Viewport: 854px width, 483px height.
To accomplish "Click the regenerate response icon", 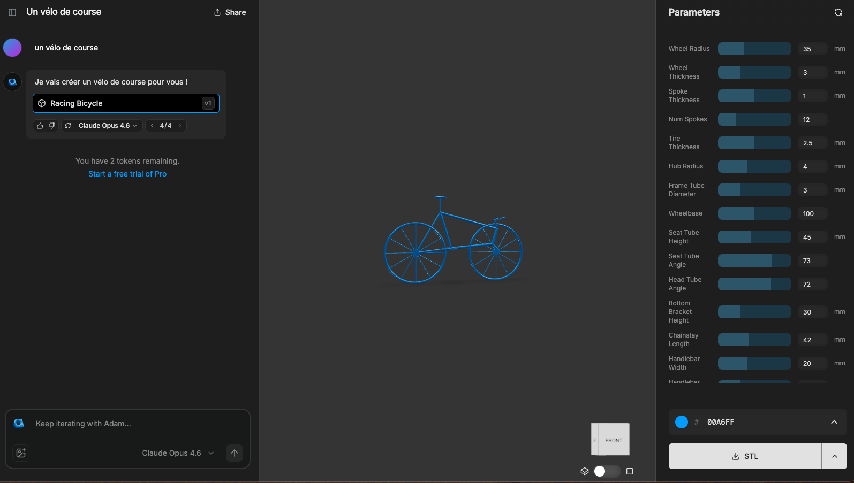I will (68, 126).
